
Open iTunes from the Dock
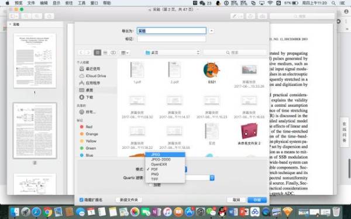pos(167,211)
